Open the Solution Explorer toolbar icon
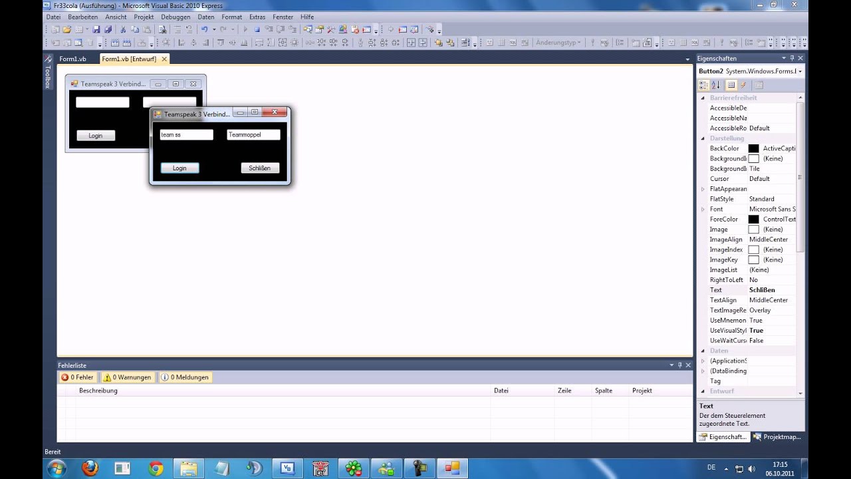The image size is (851, 479). (307, 29)
